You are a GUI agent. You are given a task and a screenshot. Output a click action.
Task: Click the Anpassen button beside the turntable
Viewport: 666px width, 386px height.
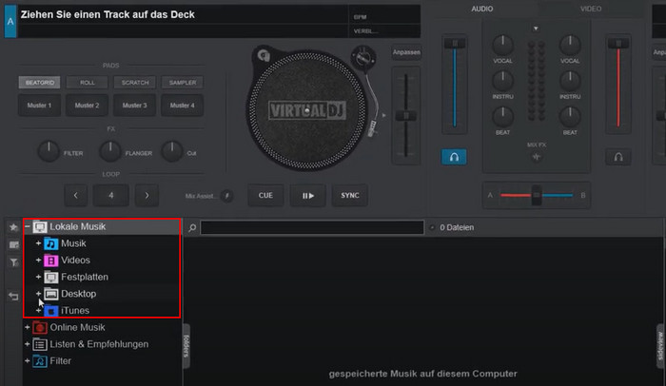pyautogui.click(x=406, y=52)
